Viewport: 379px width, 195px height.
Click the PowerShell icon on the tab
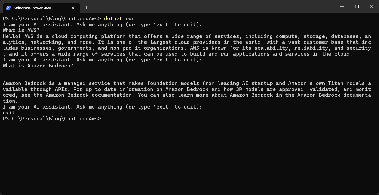[8, 8]
